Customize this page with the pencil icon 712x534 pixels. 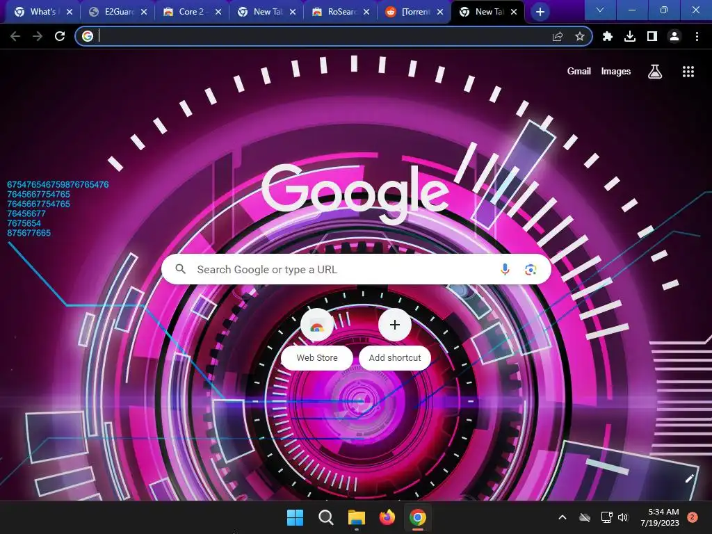pyautogui.click(x=689, y=478)
